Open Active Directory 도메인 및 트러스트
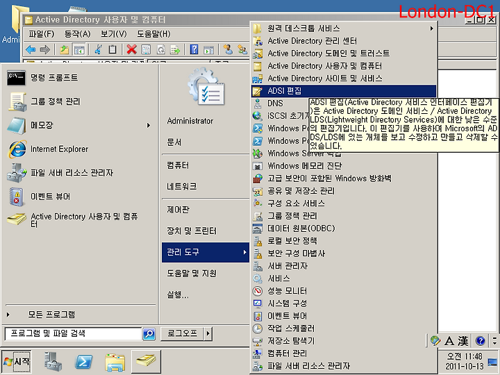Viewport: 500px width, 375px height. [x=344, y=53]
